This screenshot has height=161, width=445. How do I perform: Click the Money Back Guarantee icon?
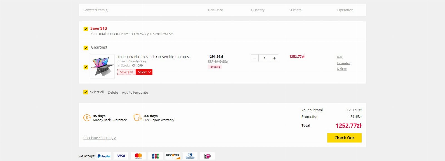click(87, 118)
